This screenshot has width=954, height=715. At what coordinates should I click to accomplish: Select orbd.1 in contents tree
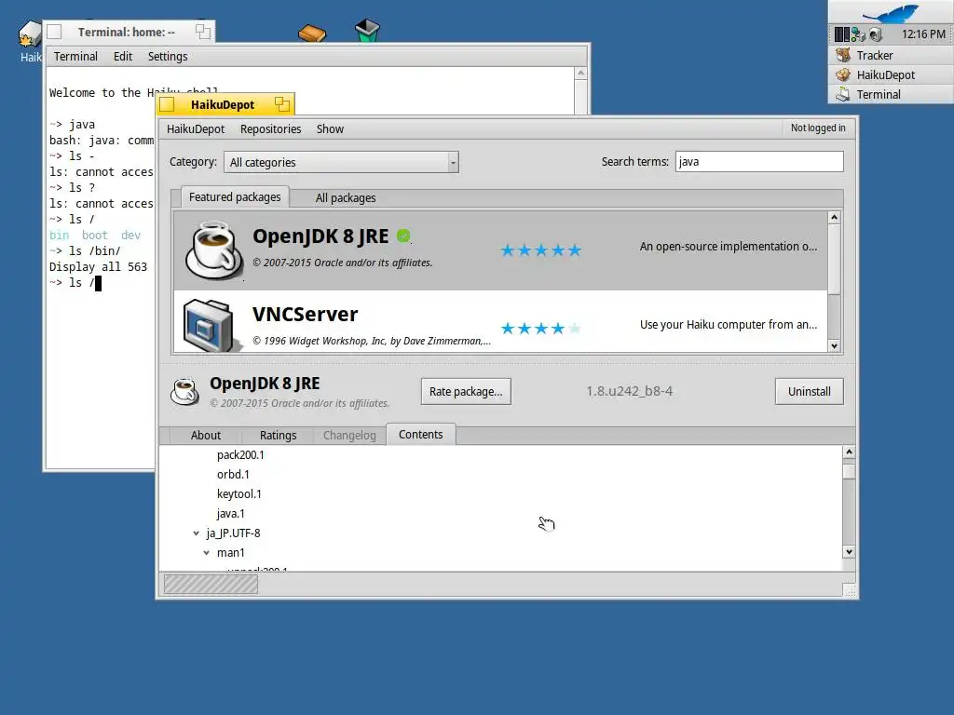233,474
